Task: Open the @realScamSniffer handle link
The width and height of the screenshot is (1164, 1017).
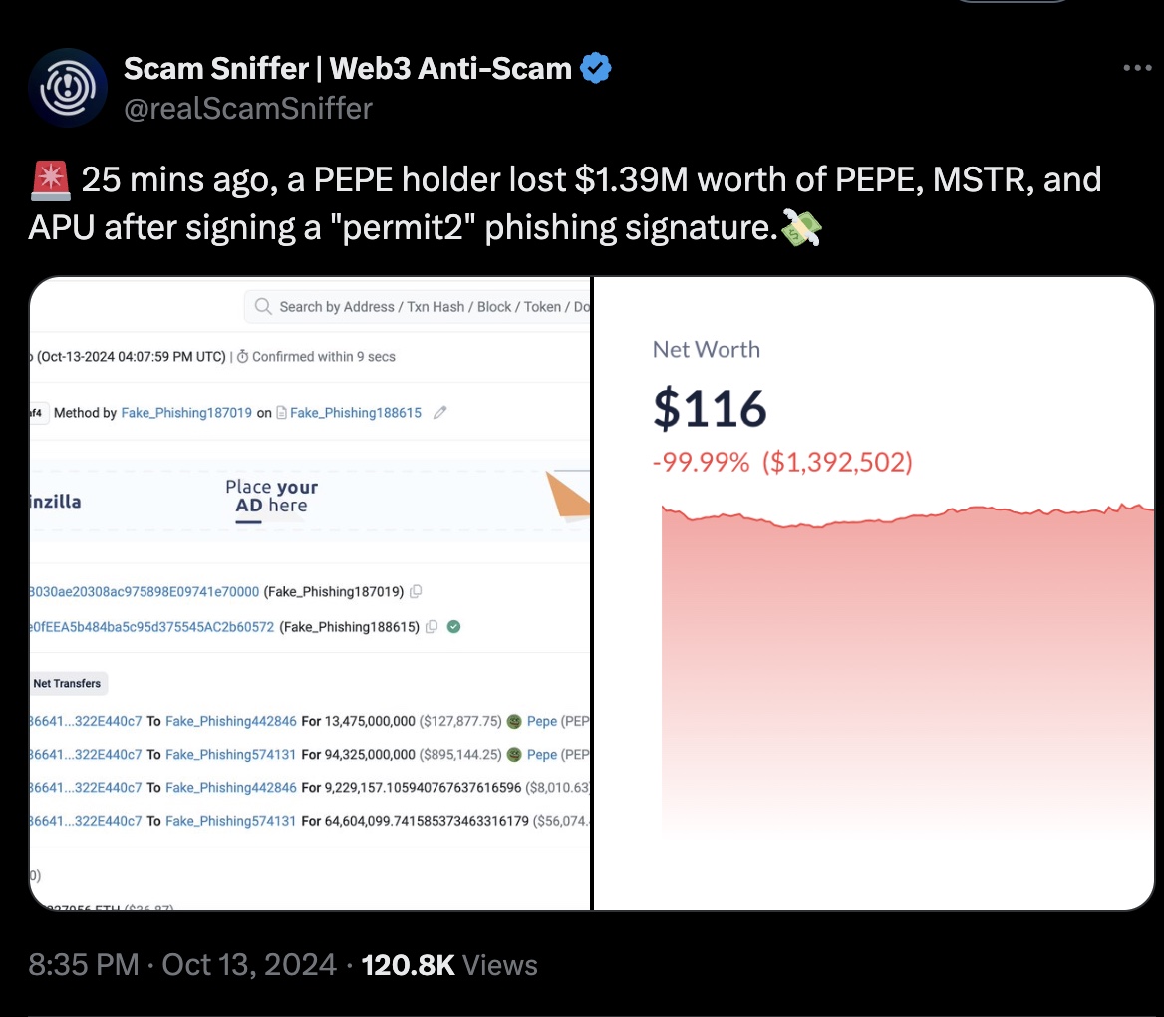Action: (x=247, y=108)
